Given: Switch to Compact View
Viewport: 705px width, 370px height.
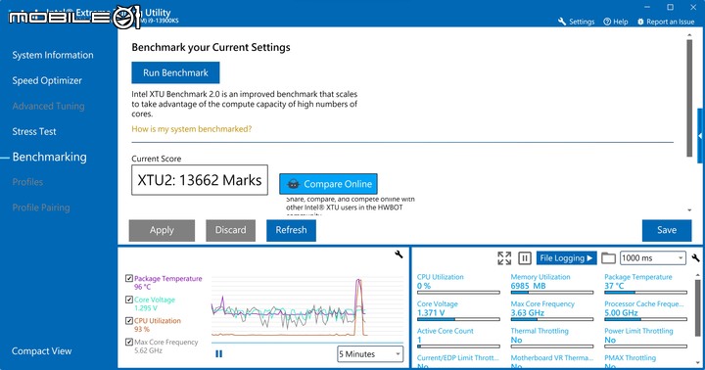Looking at the screenshot, I should (42, 351).
